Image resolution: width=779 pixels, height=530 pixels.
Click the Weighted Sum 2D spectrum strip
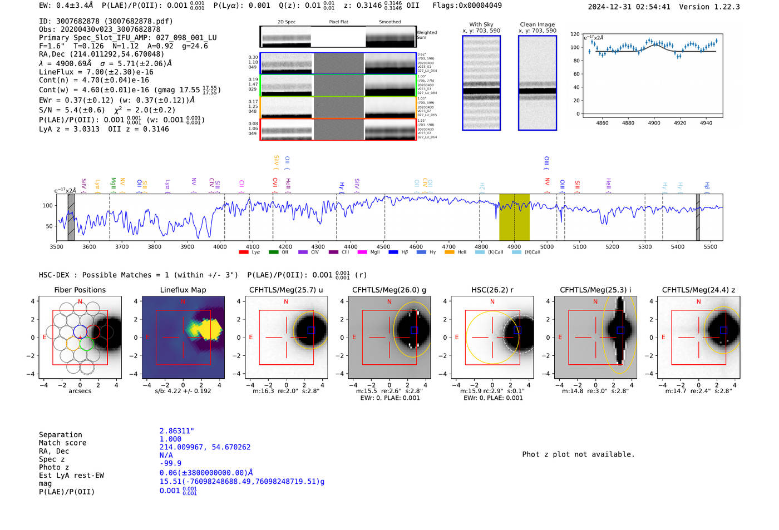tap(338, 37)
